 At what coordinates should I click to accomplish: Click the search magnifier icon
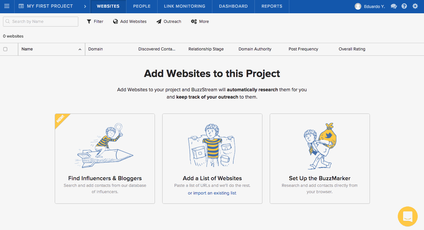click(8, 22)
